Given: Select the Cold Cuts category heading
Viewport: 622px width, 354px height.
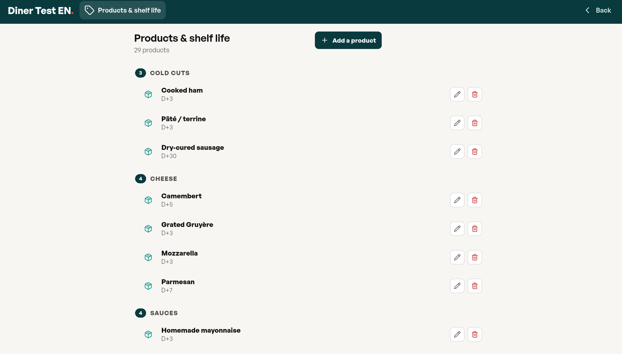Looking at the screenshot, I should [x=170, y=73].
